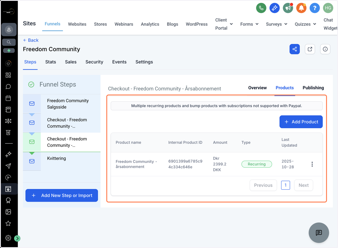Click the Previous pagination button
Image resolution: width=338 pixels, height=248 pixels.
pos(263,185)
